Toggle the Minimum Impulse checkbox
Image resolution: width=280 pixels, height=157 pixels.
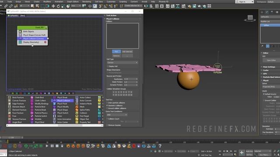(x=107, y=125)
